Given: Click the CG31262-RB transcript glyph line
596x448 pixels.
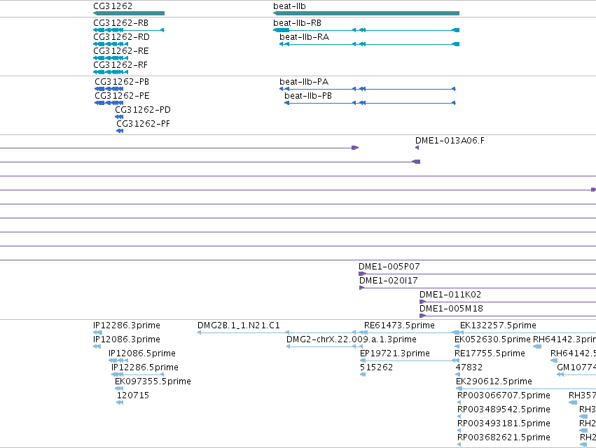Looking at the screenshot, I should pyautogui.click(x=129, y=30).
